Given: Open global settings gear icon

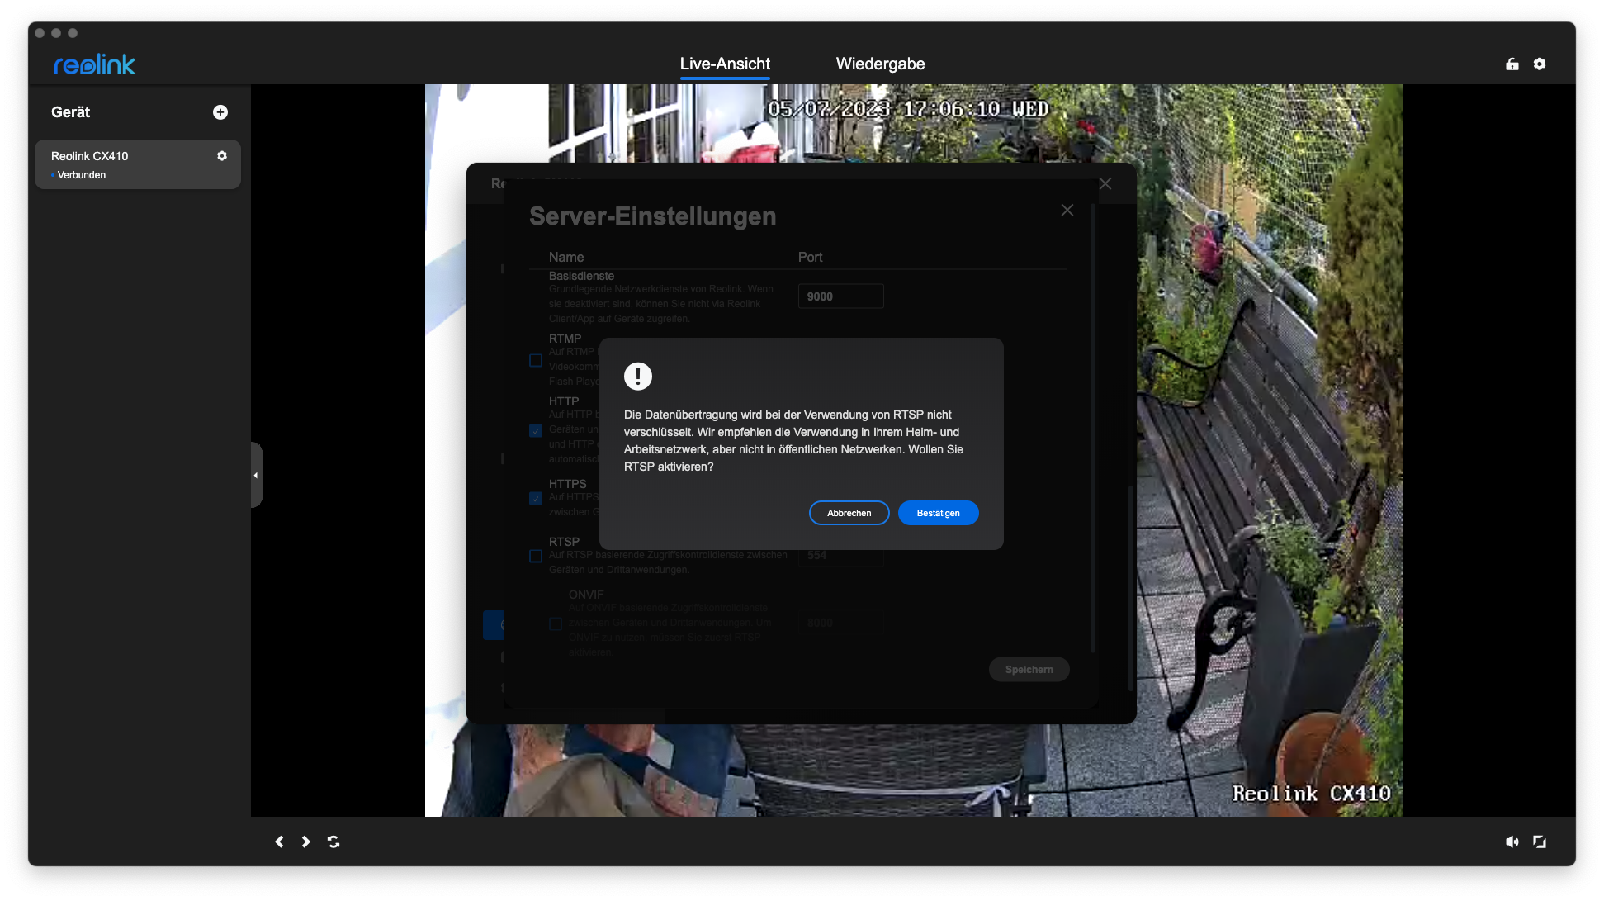Looking at the screenshot, I should coord(1540,64).
